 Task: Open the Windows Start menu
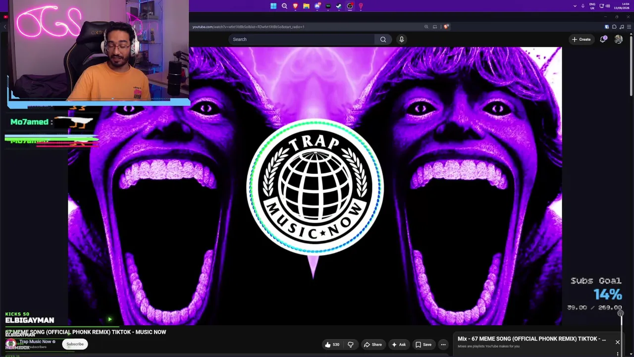tap(273, 6)
